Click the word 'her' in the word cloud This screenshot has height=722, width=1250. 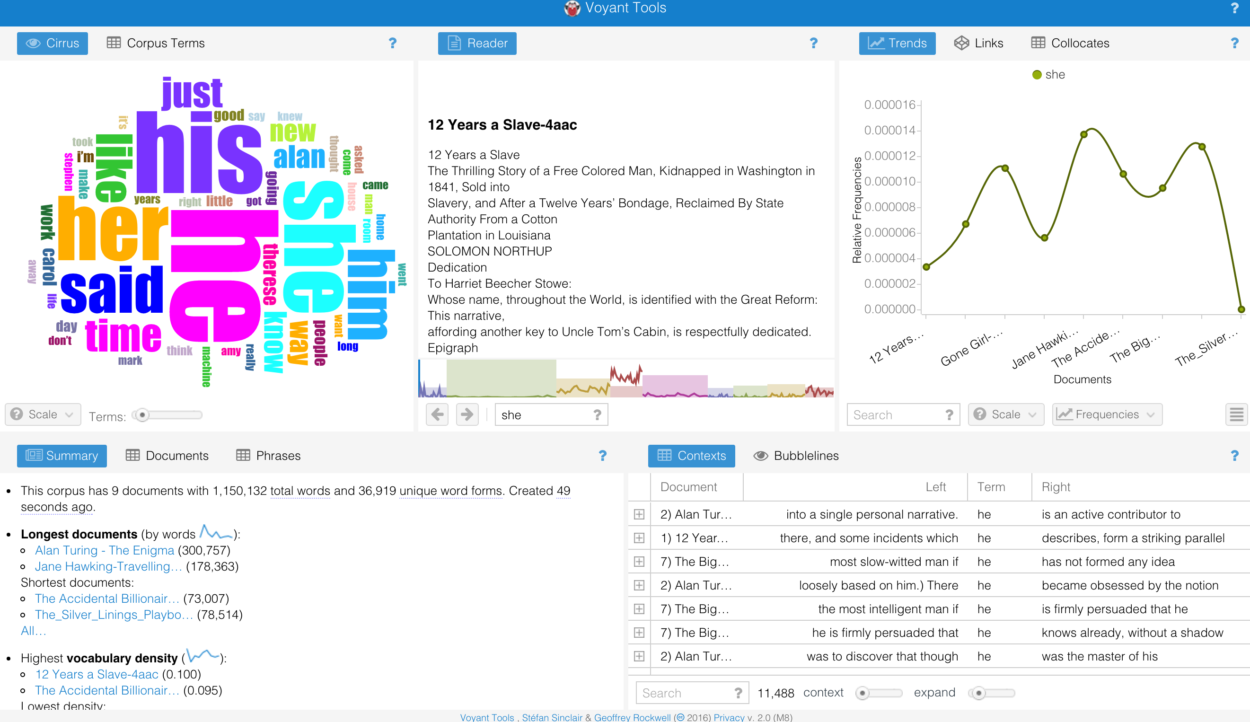[113, 229]
